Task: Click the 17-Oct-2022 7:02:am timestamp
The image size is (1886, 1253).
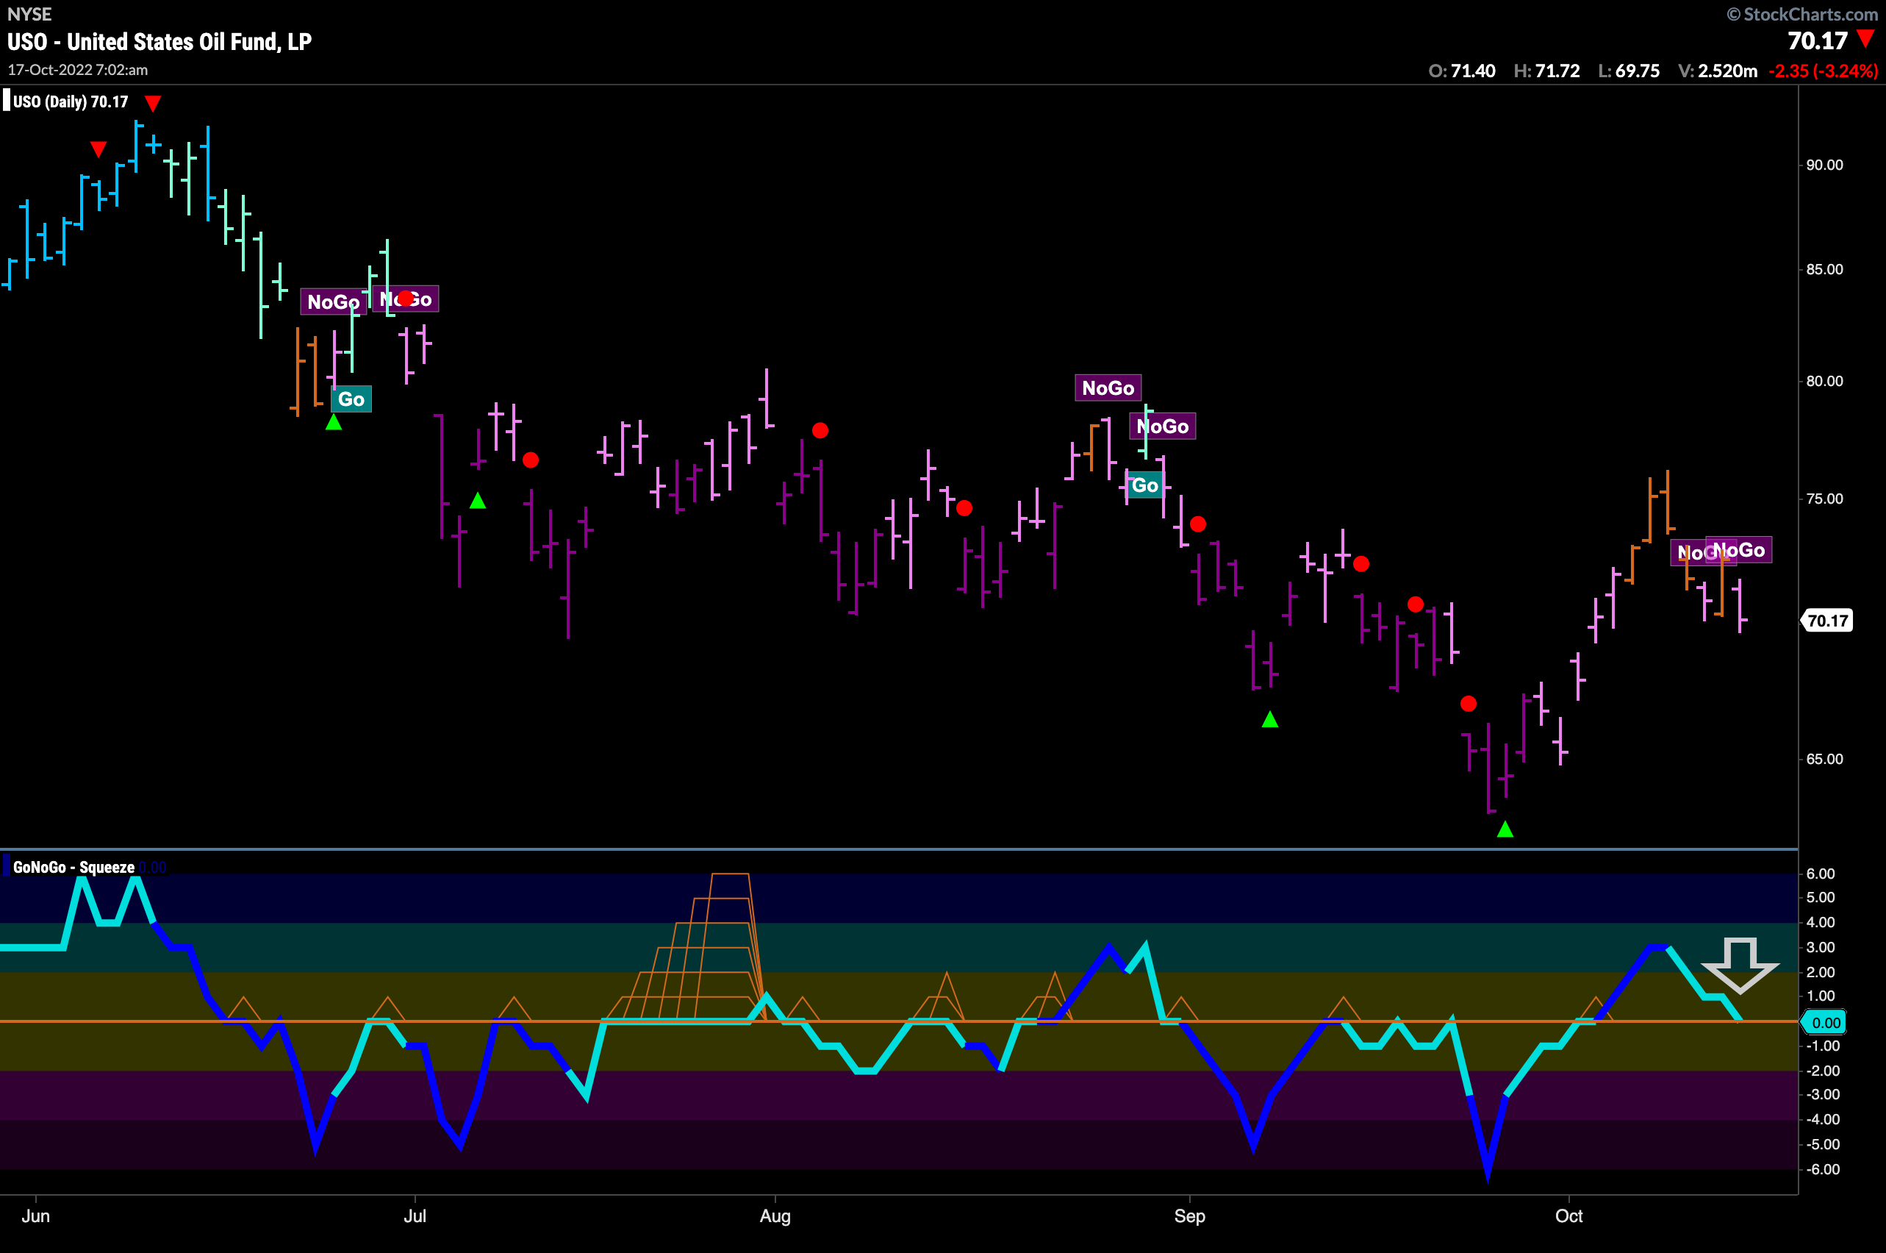Action: [77, 70]
